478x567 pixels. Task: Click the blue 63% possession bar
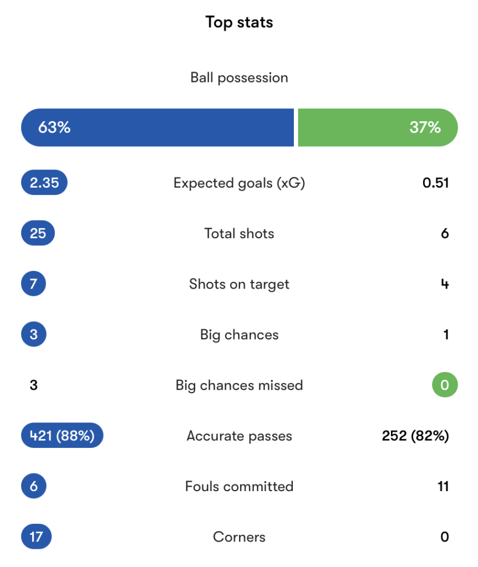tap(157, 127)
